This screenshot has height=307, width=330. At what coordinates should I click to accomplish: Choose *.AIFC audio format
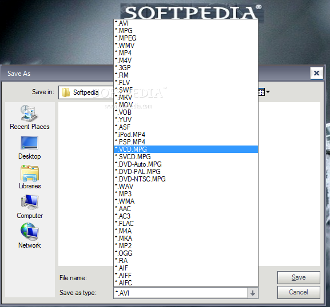pyautogui.click(x=186, y=283)
